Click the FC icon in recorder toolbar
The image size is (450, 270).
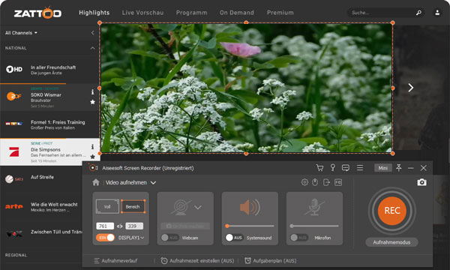(x=338, y=182)
